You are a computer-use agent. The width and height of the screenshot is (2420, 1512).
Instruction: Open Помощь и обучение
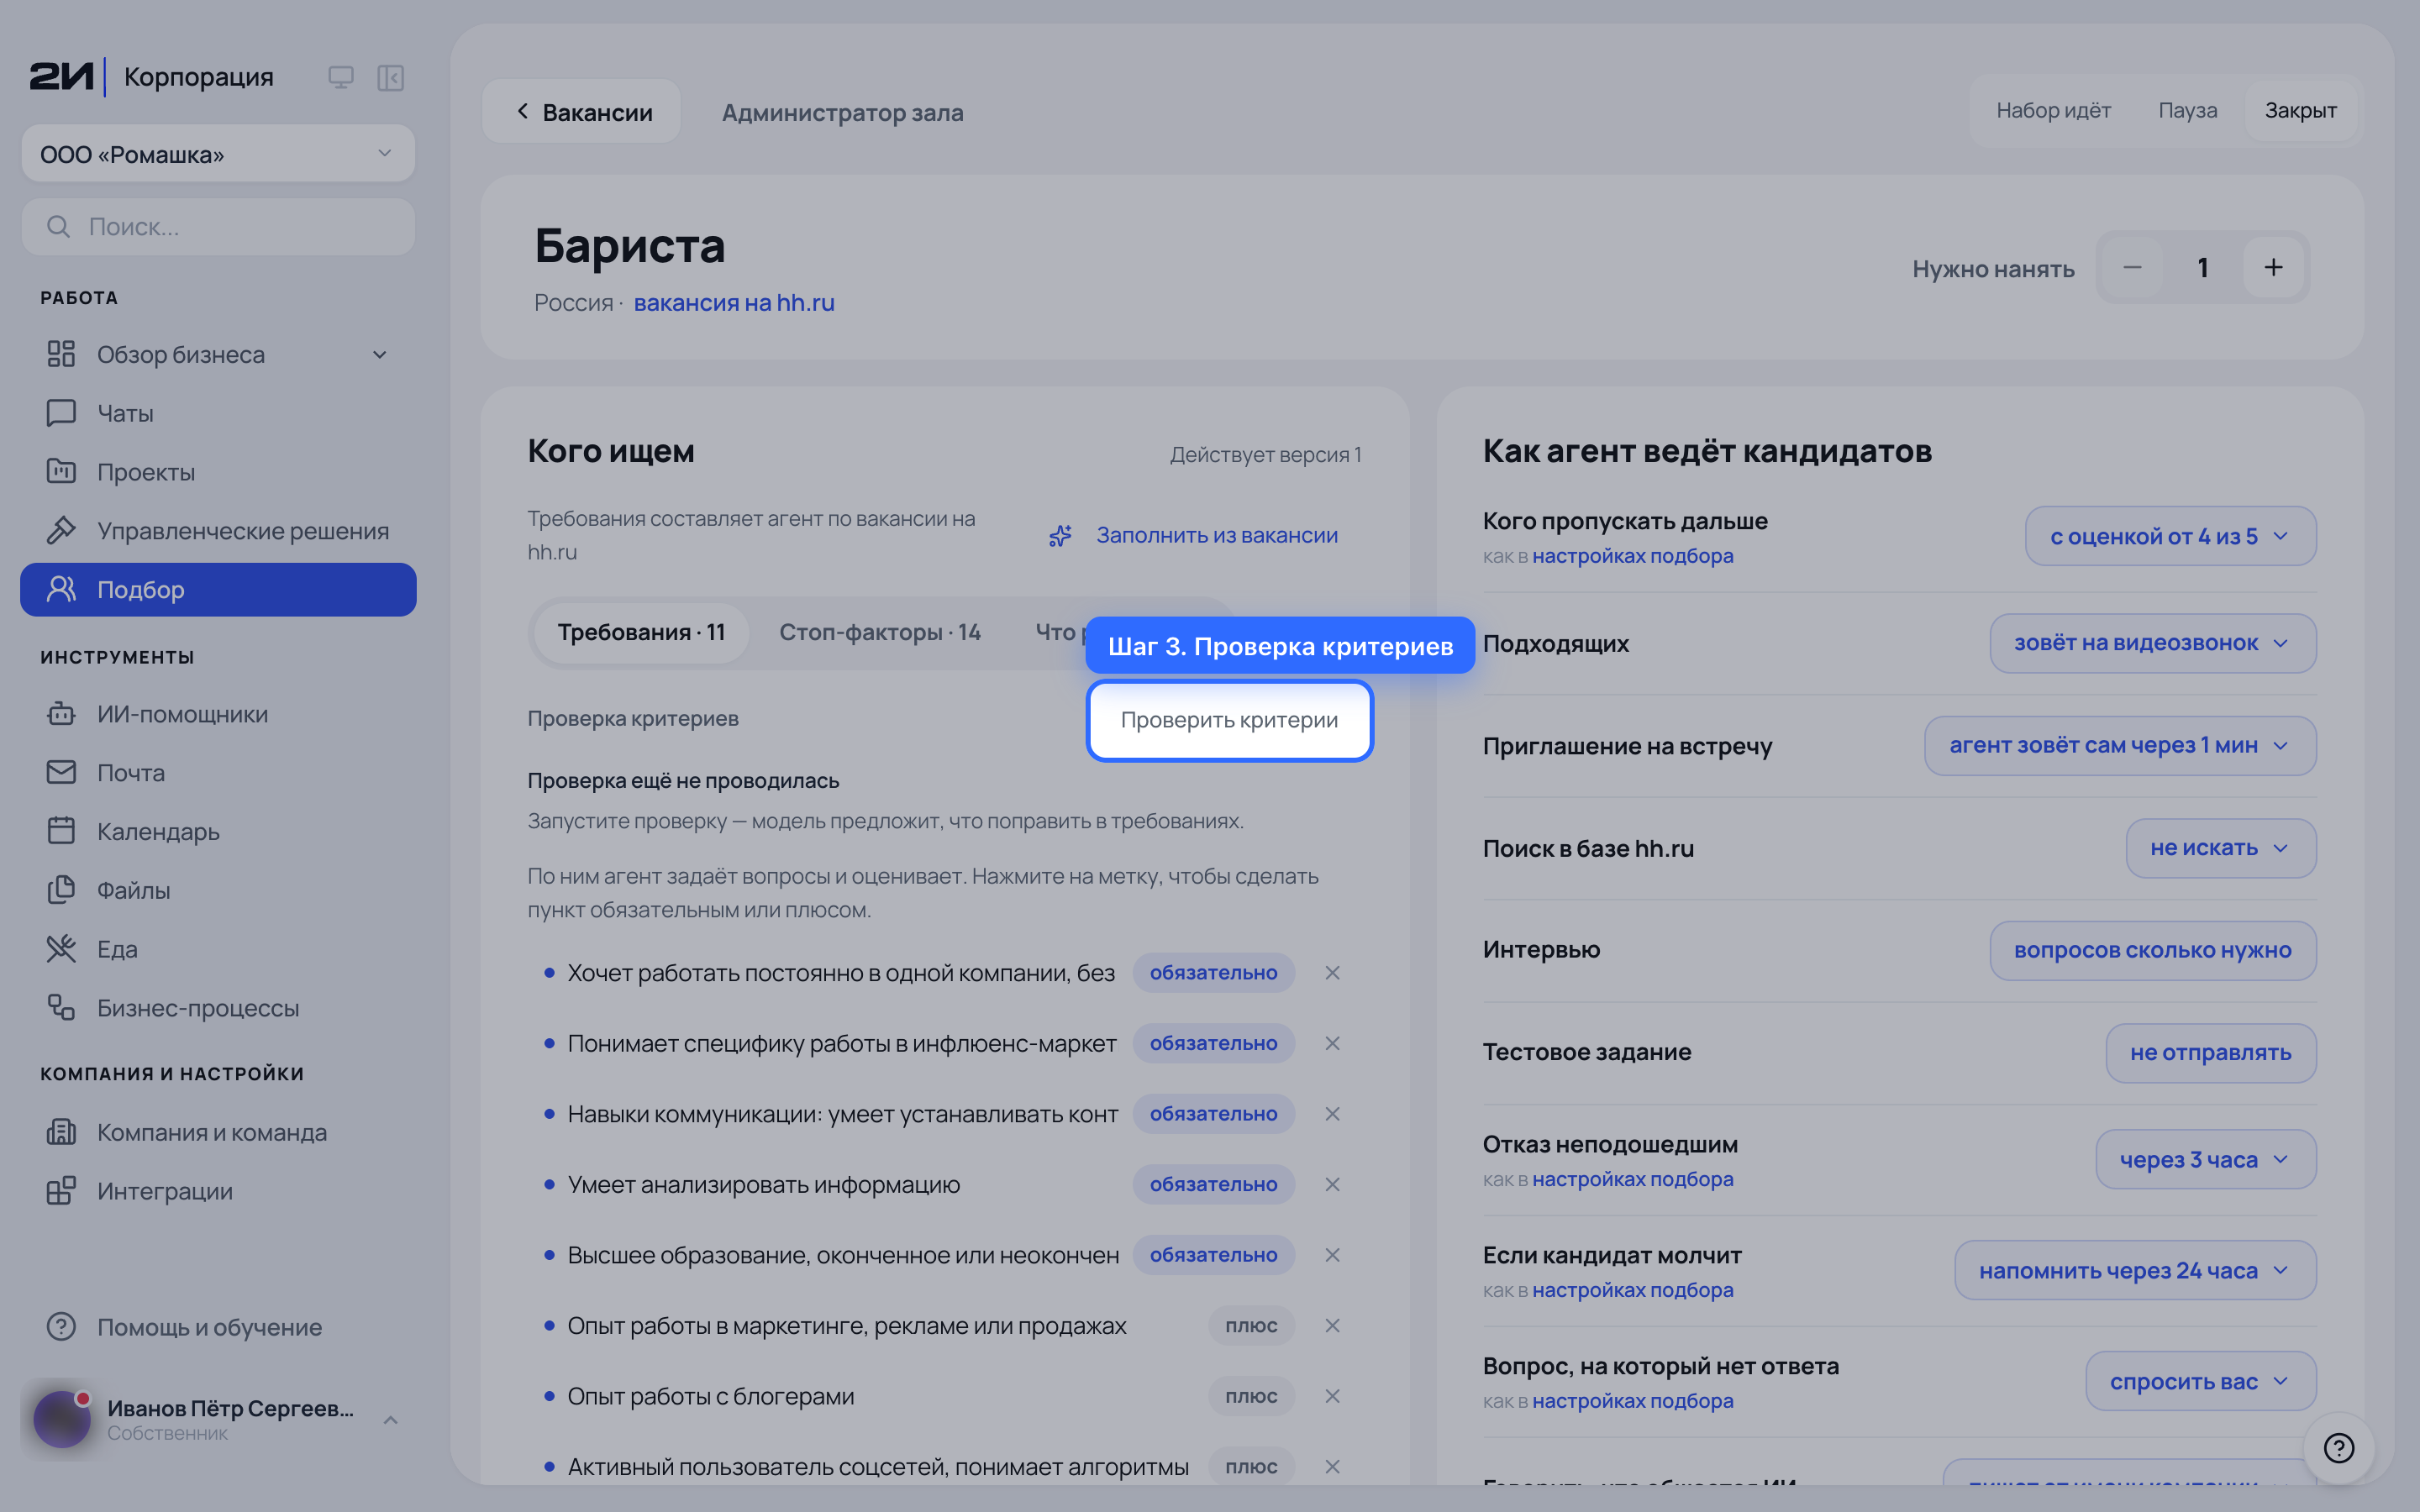(218, 1327)
